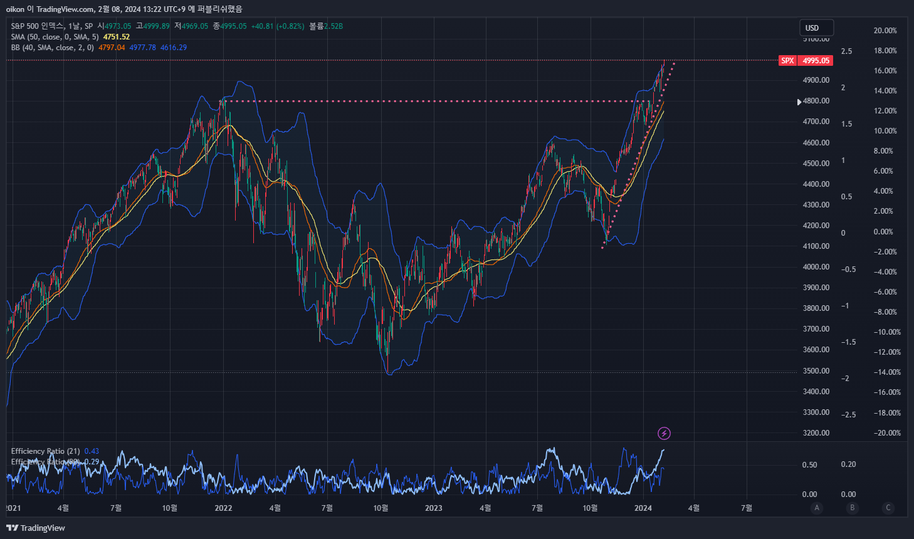Select scale button C

point(888,508)
